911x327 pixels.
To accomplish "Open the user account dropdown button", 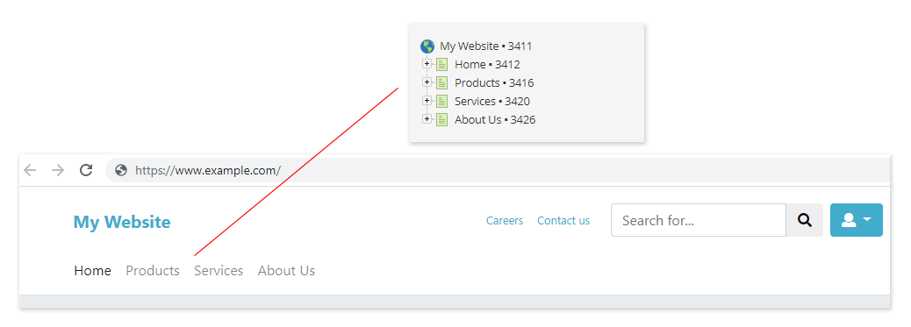I will click(x=857, y=220).
